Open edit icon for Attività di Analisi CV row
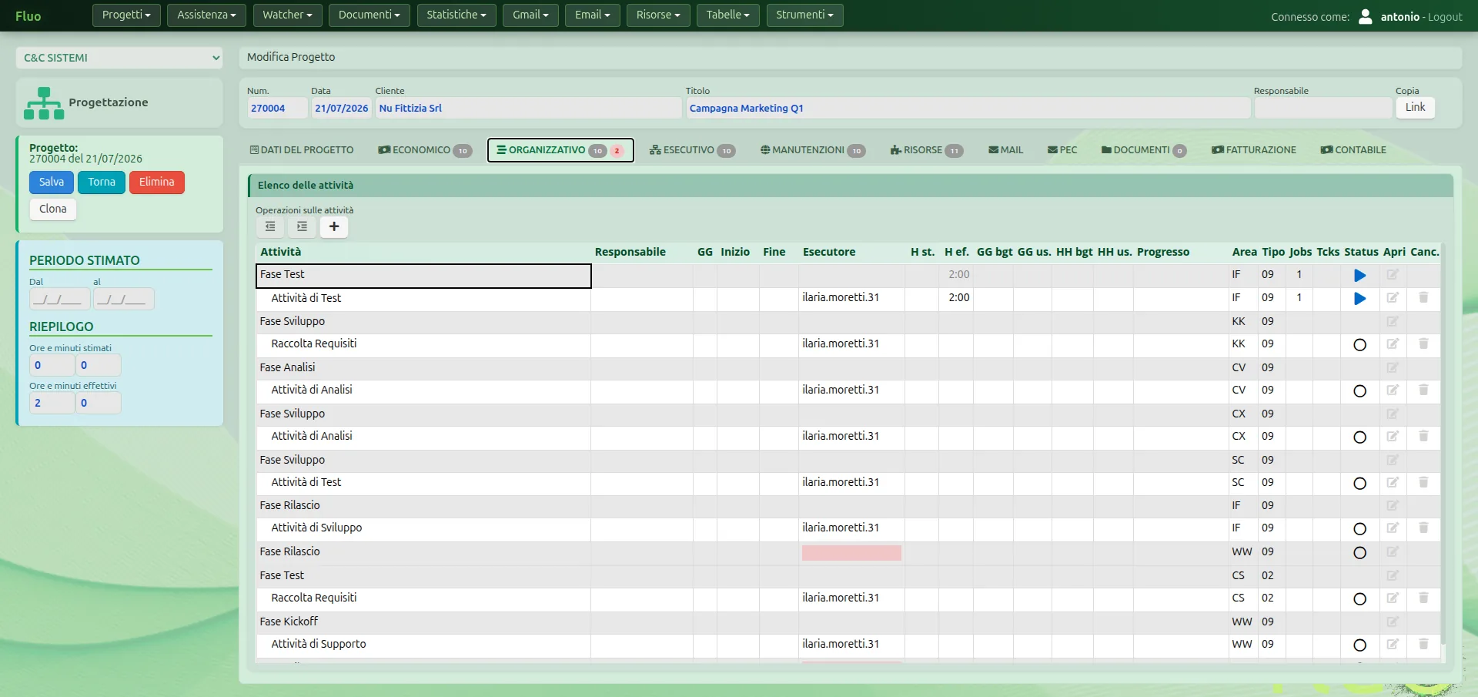The height and width of the screenshot is (697, 1478). pos(1393,390)
